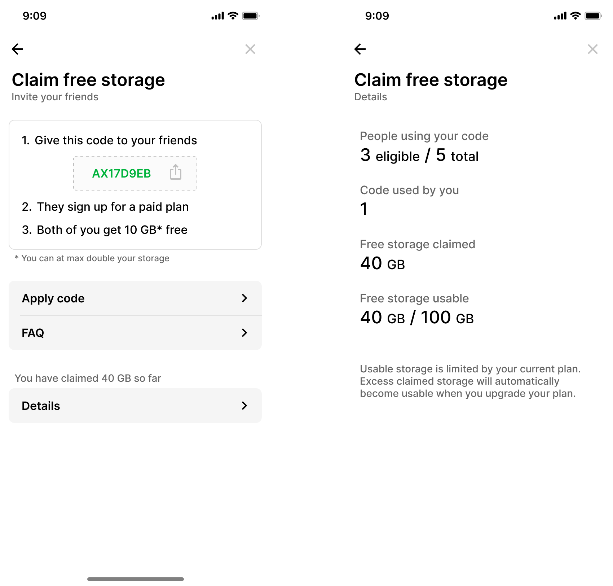The height and width of the screenshot is (586, 613).
Task: Select the referral code AX17D9EB
Action: (121, 173)
